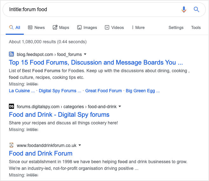
Task: Switch to the Videos tab
Action: (x=114, y=27)
